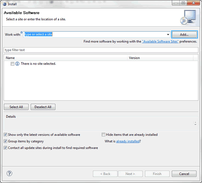Open the Work with site dropdown arrow
Viewport: 202px width, 183px height.
168,34
